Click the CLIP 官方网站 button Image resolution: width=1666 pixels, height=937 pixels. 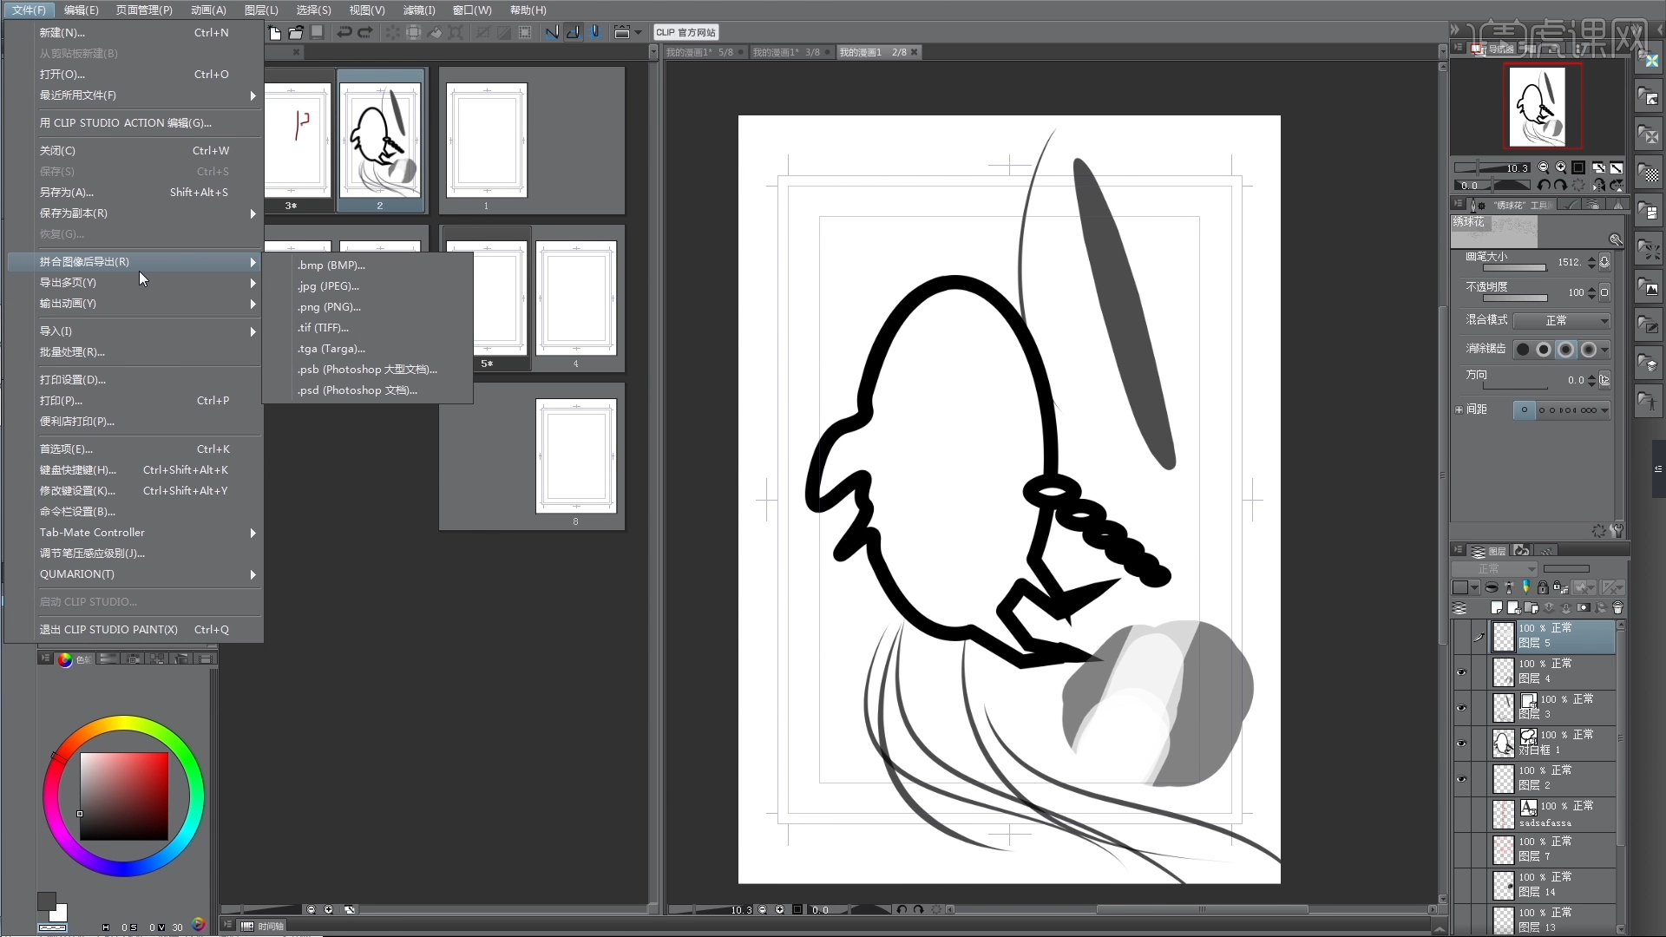(685, 33)
